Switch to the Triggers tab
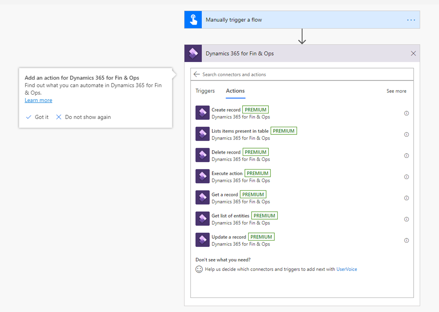Screen dimensions: 439x312 (205, 91)
